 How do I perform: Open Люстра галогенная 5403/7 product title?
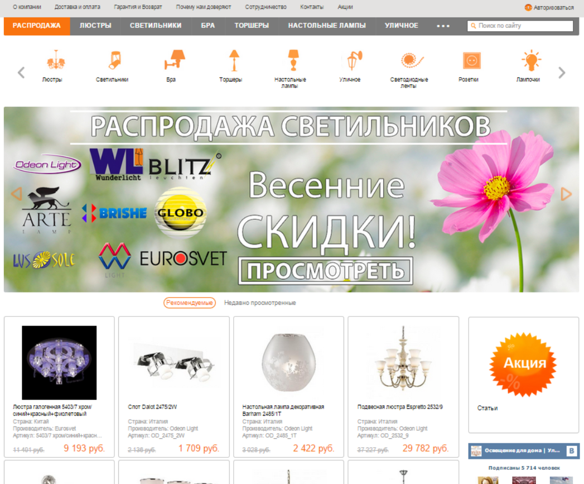[52, 410]
